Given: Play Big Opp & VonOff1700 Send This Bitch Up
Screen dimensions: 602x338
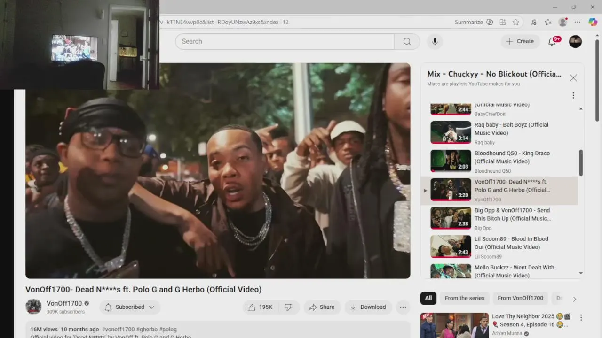Looking at the screenshot, I should 499,219.
